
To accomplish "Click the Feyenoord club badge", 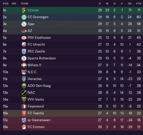I will pos(24,106).
